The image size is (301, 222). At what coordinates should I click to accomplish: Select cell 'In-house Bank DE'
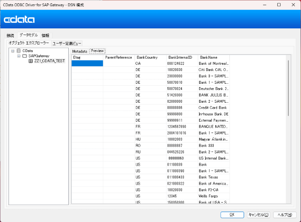(214, 114)
